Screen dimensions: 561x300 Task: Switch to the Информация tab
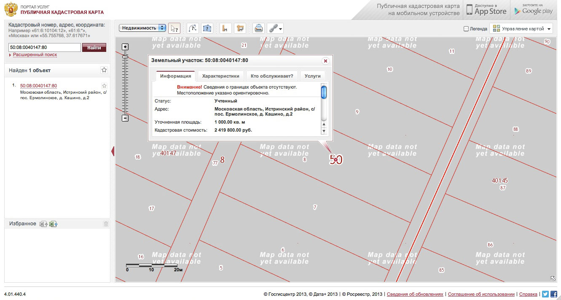(x=176, y=76)
